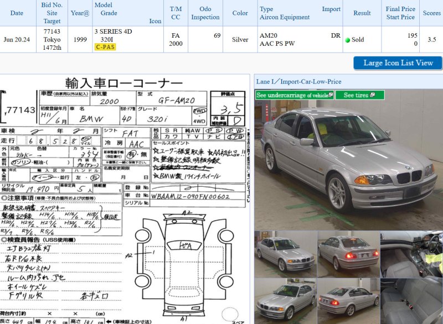This screenshot has width=443, height=324.
Task: Click the Year@ column header
Action: pos(80,13)
